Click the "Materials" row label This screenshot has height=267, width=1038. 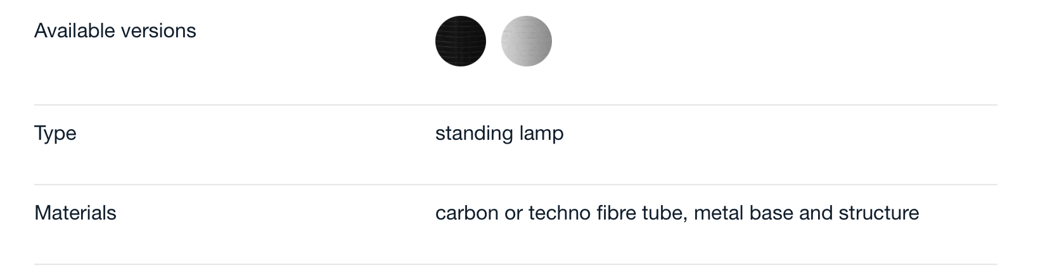tap(75, 213)
